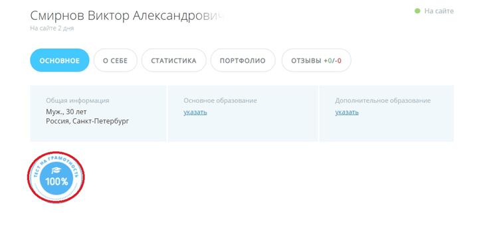Open the Отзывы +0/-0 tab

pos(316,60)
